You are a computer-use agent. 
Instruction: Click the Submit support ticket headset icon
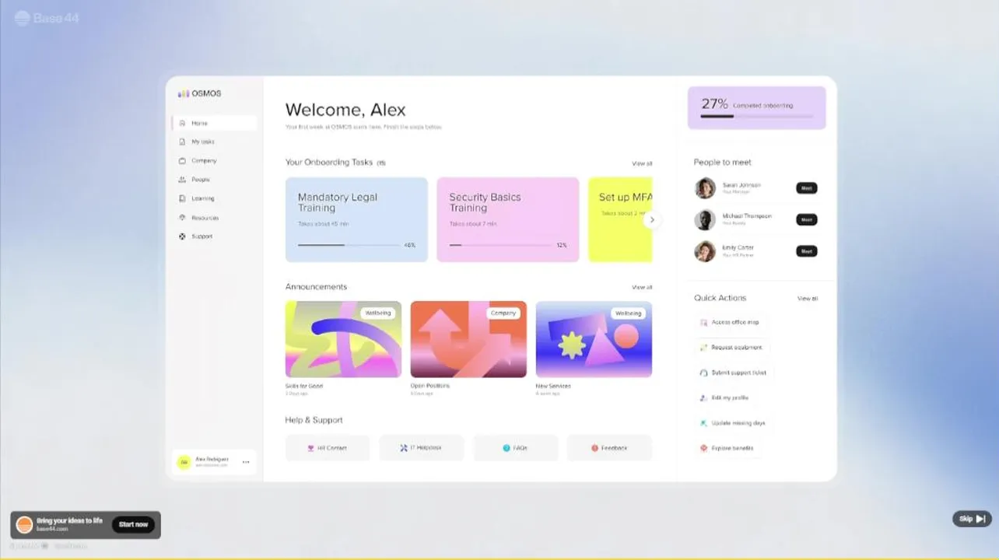click(x=703, y=373)
